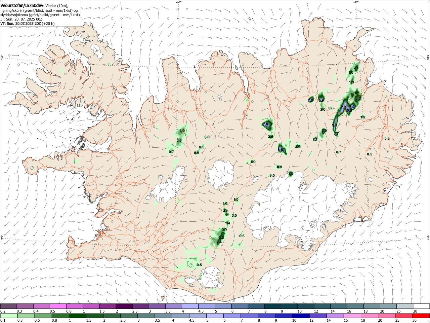Image resolution: width=430 pixels, height=323 pixels.
Task: Click the 1.2 precipitation value on map
Action: (x=363, y=117)
